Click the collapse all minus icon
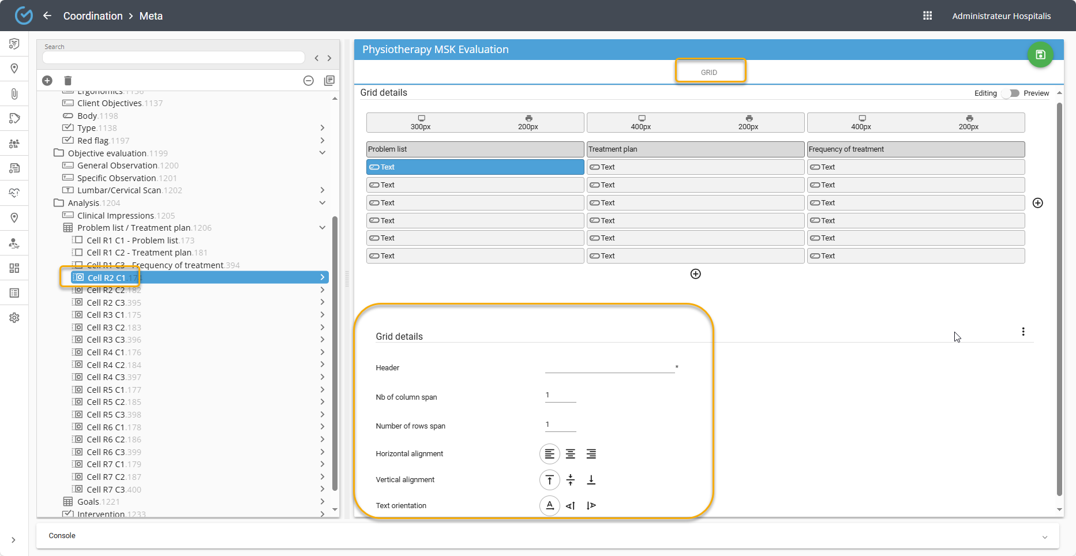 [309, 81]
